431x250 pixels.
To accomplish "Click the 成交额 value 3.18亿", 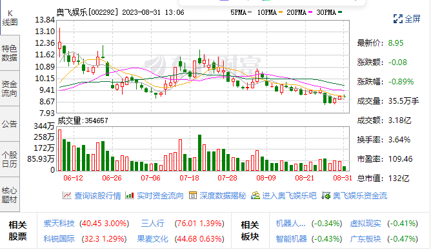I will pos(399,120).
